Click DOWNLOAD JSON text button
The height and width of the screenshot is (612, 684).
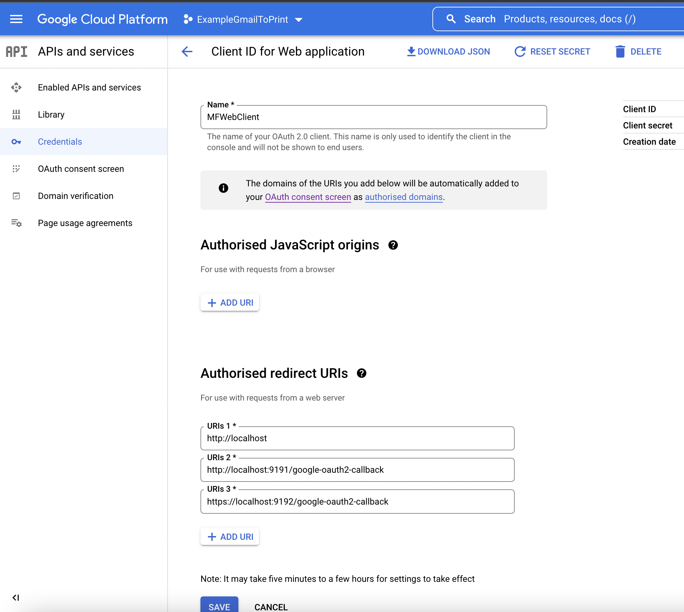(454, 52)
